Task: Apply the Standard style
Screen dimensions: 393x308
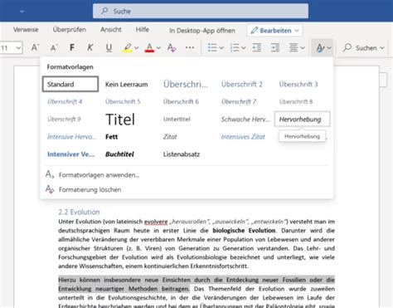Action: 70,84
